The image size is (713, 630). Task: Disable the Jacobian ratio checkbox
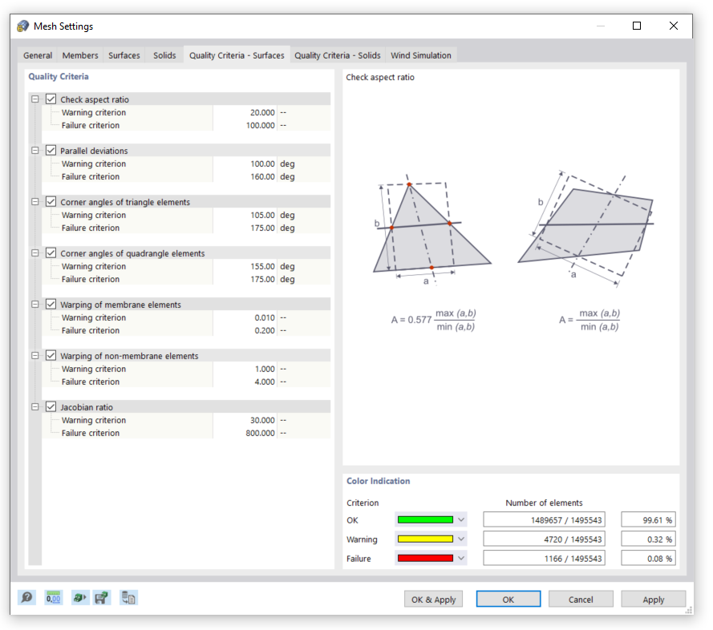pos(51,406)
